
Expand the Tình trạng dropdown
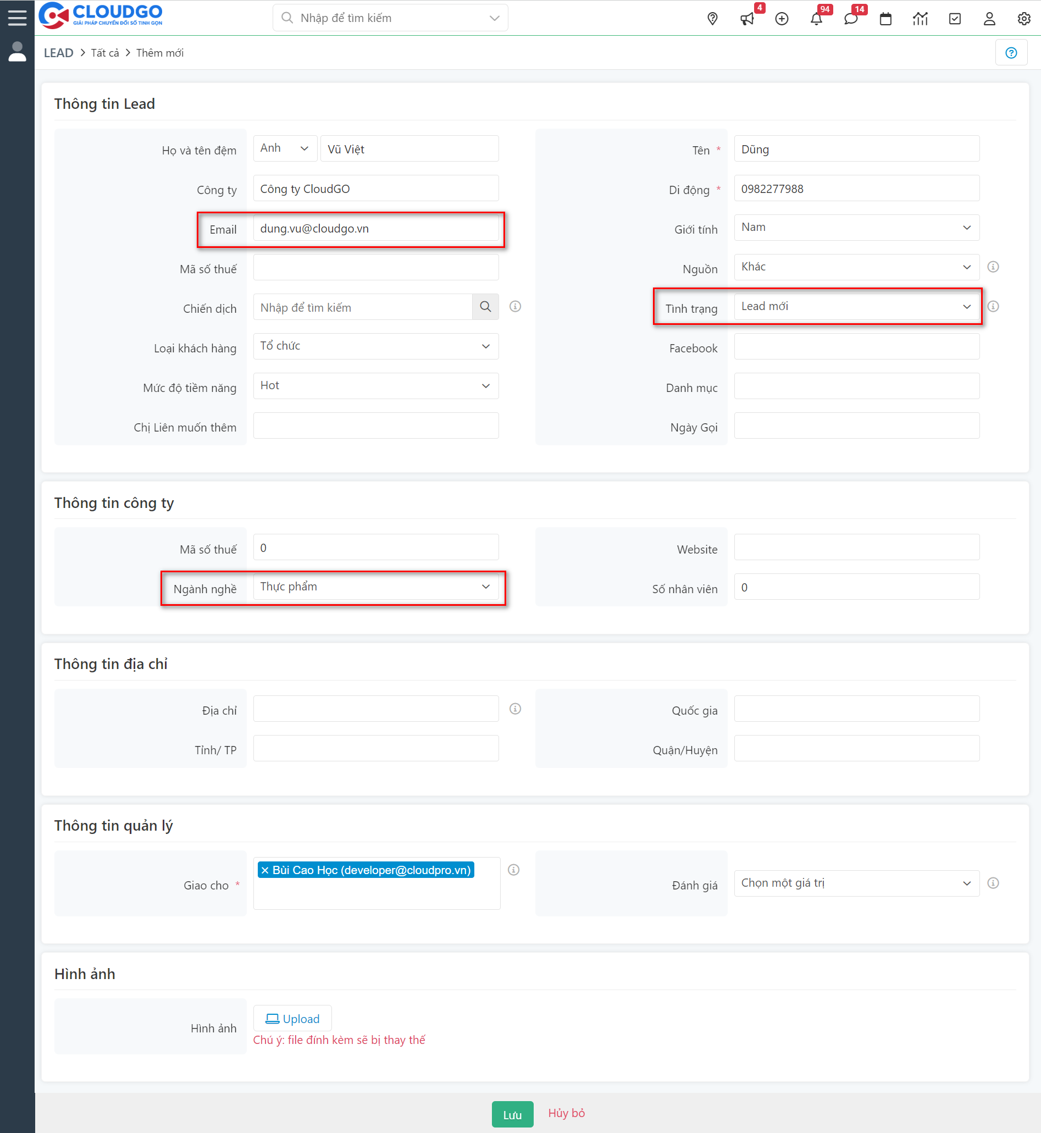pos(856,307)
